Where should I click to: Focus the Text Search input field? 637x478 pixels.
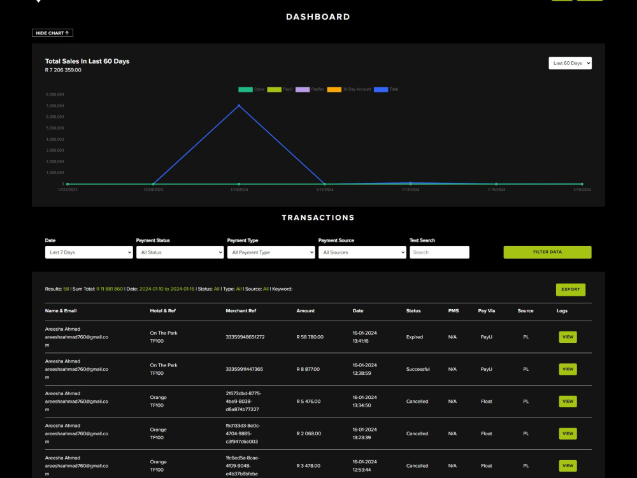click(x=439, y=252)
